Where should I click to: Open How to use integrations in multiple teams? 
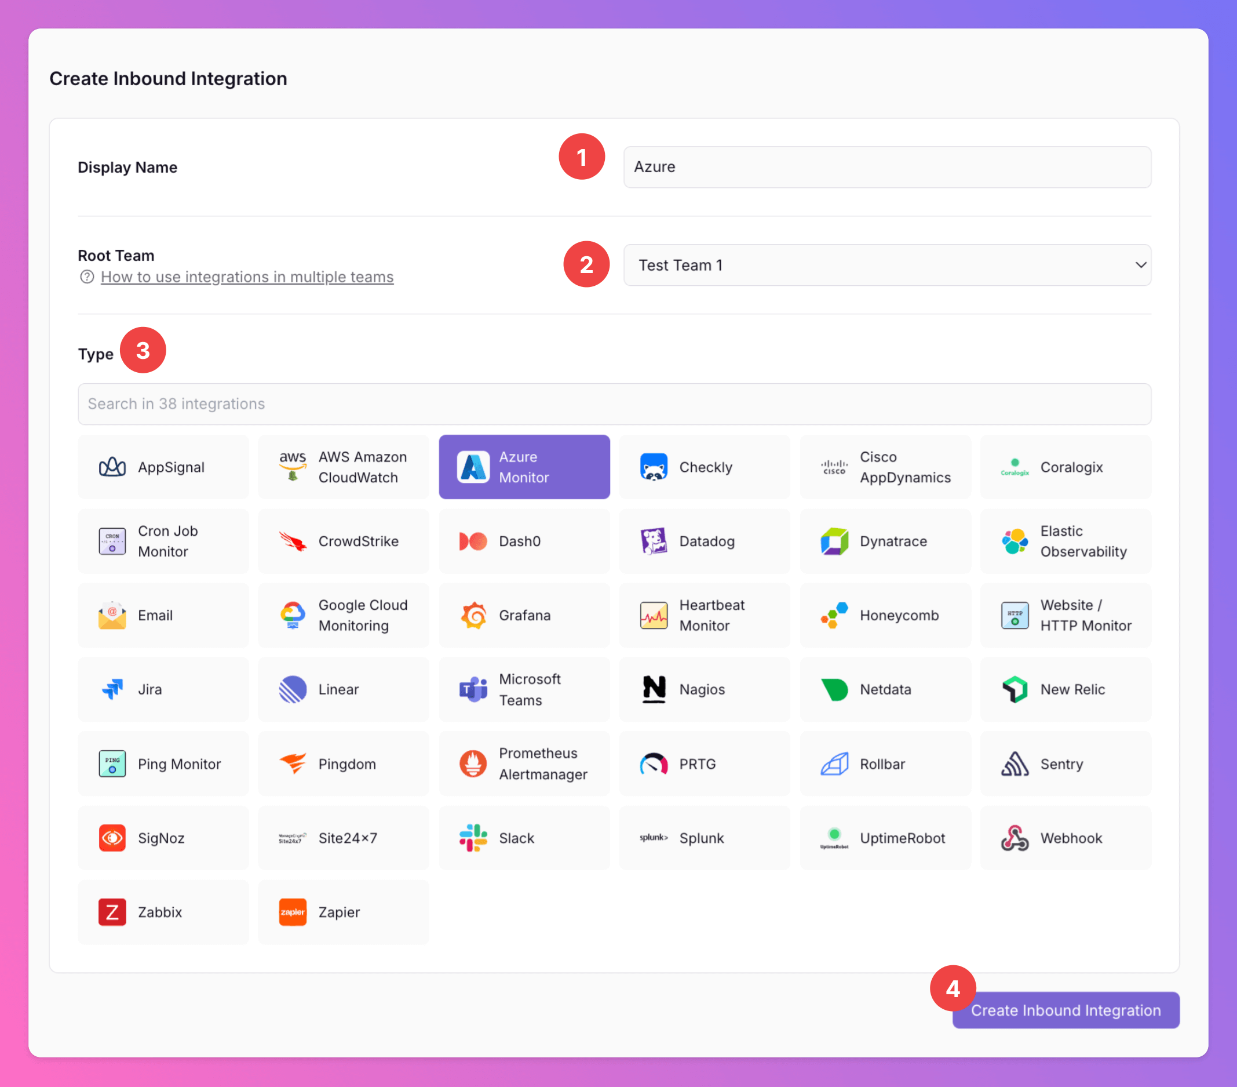[x=247, y=277]
